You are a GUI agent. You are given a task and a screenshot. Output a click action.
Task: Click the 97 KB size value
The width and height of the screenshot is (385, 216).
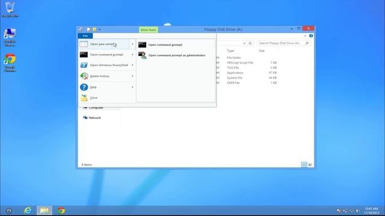tap(273, 73)
